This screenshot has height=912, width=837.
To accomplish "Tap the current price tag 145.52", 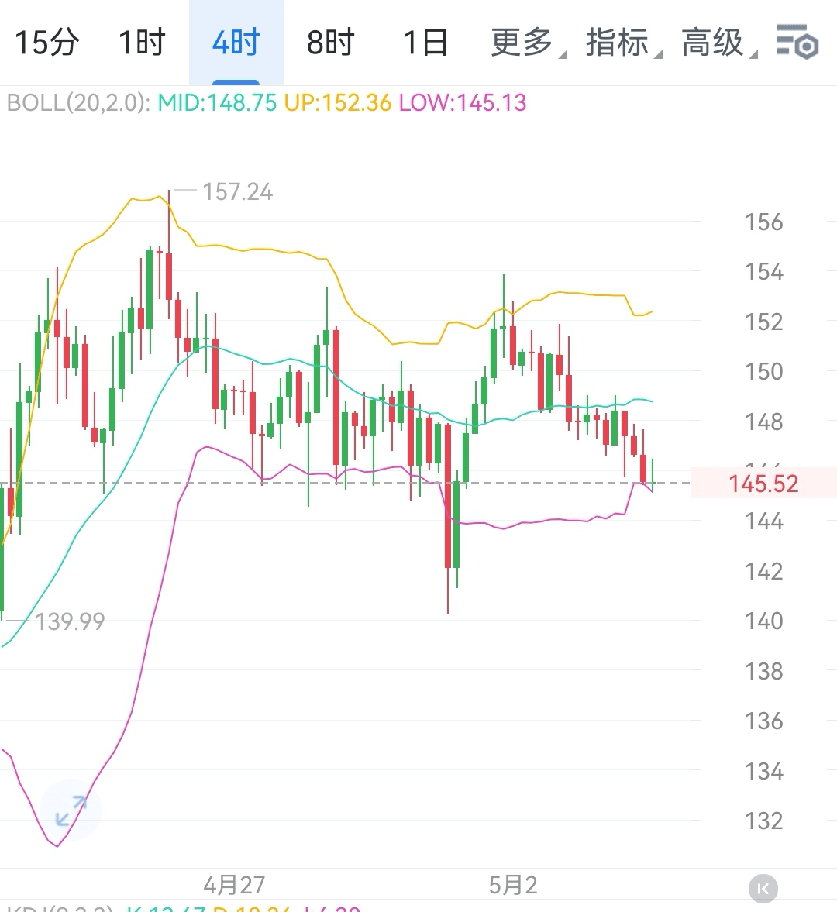I will (x=763, y=484).
